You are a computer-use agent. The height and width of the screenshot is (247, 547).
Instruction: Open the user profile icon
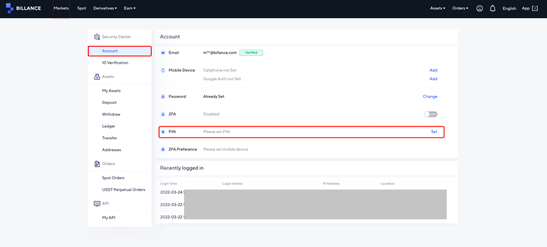point(479,9)
